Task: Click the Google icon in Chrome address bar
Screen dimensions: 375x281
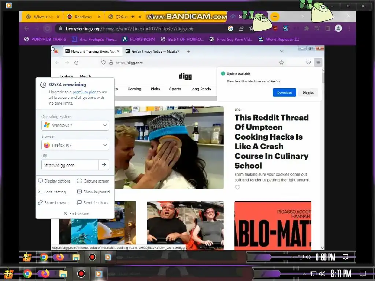Action: click(230, 29)
